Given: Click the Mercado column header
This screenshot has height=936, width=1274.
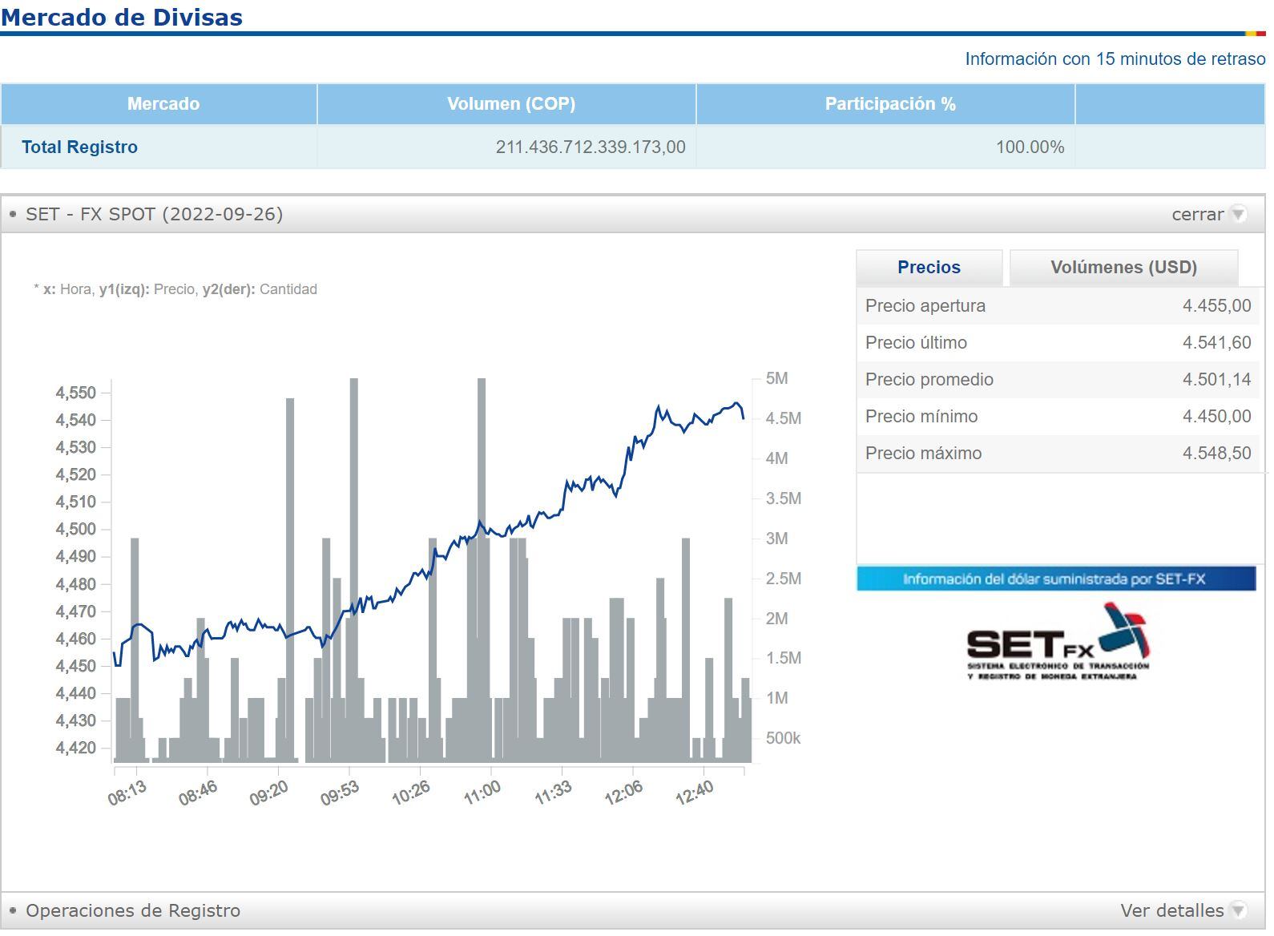Looking at the screenshot, I should coord(163,104).
